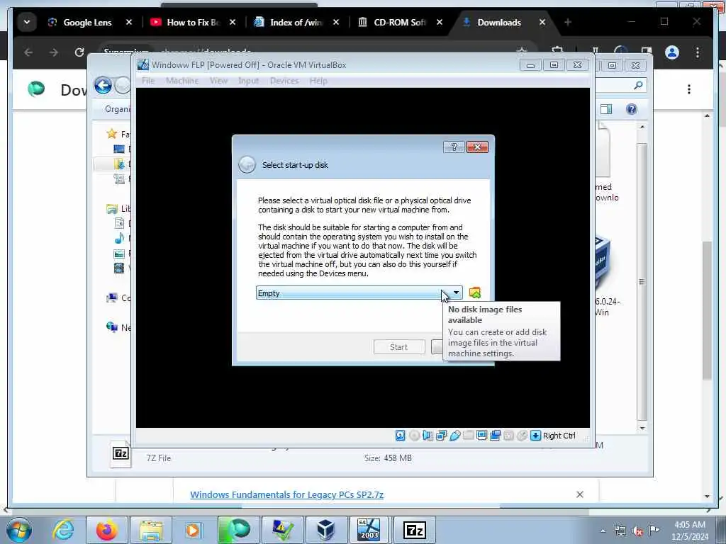Open the VirtualBox Devices menu

point(284,81)
